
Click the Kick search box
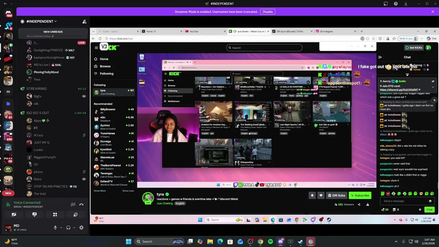click(264, 48)
